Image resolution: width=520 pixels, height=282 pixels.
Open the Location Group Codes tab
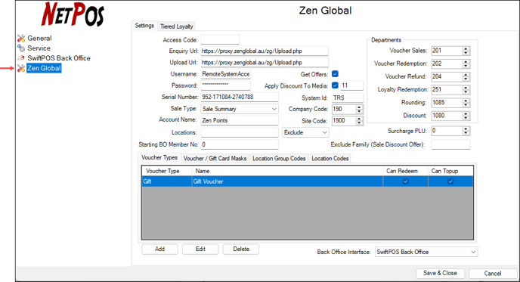coord(279,159)
